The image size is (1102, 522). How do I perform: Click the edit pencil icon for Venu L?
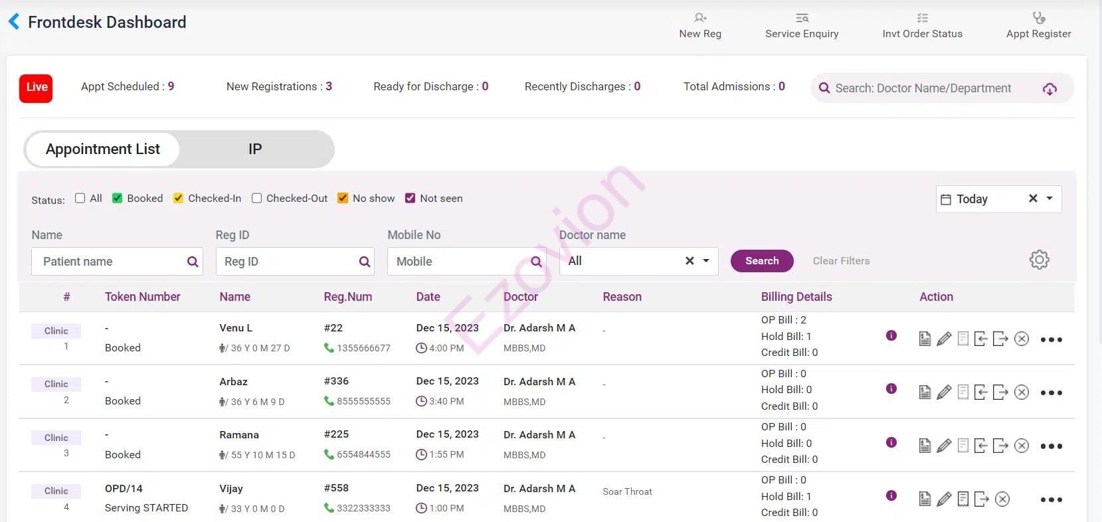pyautogui.click(x=944, y=339)
